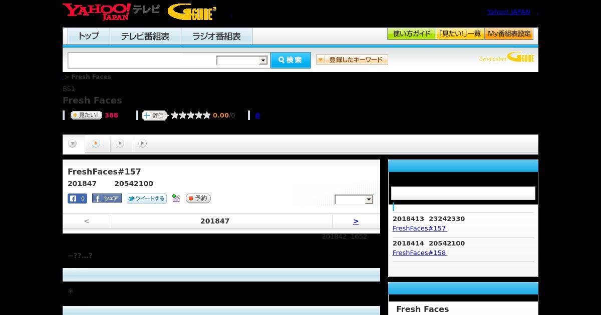601x315 pixels.
Task: Click the blue 検索 search button
Action: tap(290, 60)
